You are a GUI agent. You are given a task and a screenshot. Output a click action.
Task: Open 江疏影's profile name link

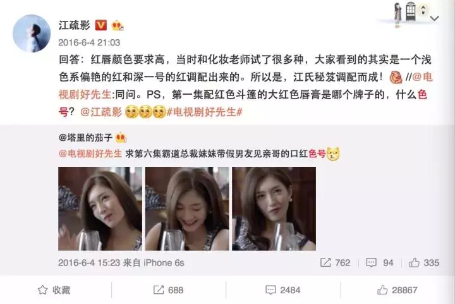[x=75, y=25]
